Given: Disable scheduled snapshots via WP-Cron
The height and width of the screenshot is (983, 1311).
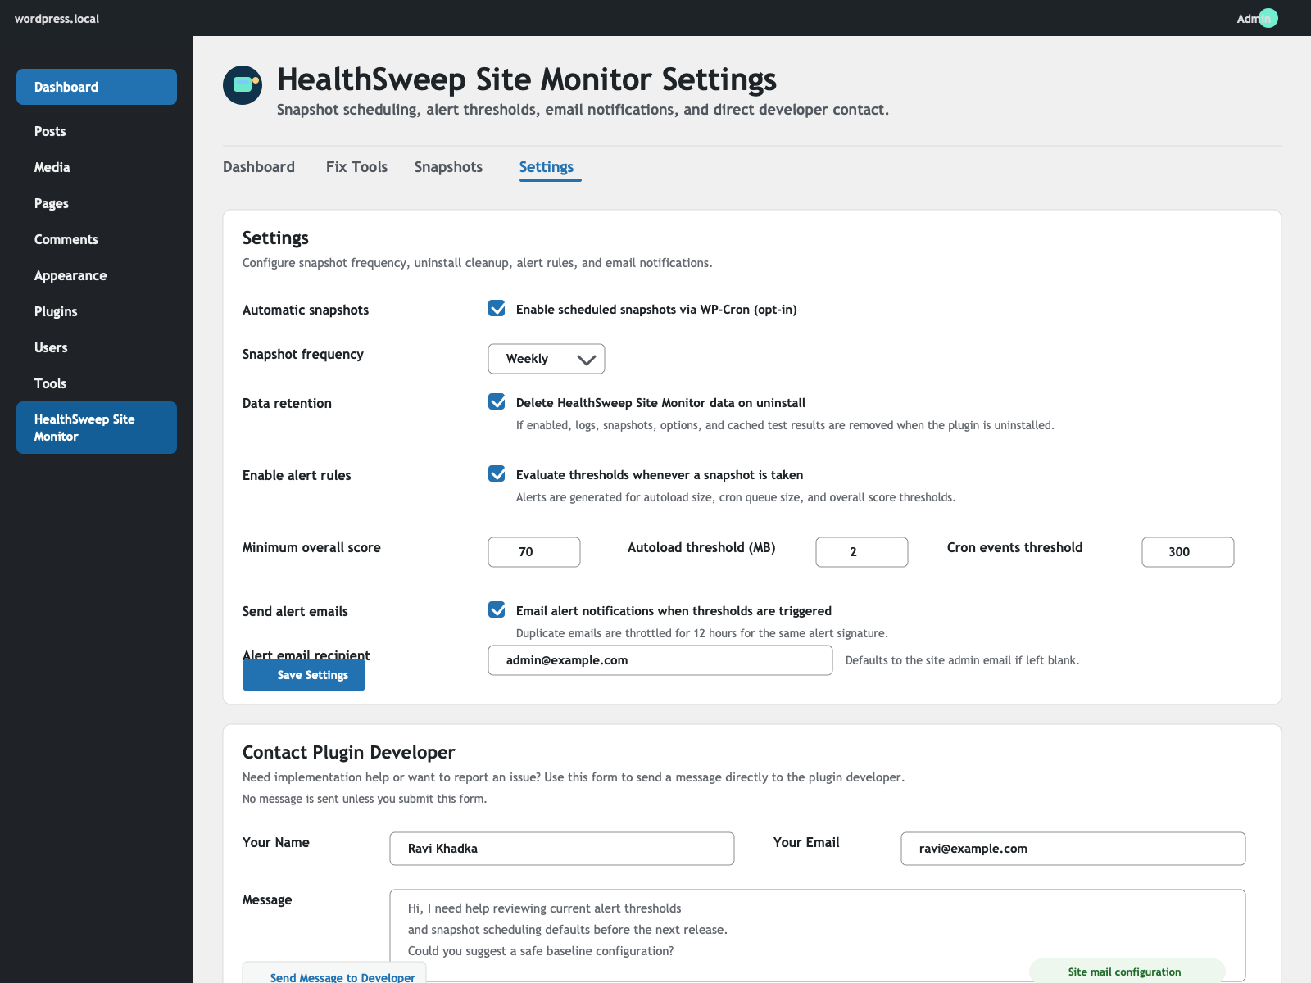Looking at the screenshot, I should pos(497,309).
